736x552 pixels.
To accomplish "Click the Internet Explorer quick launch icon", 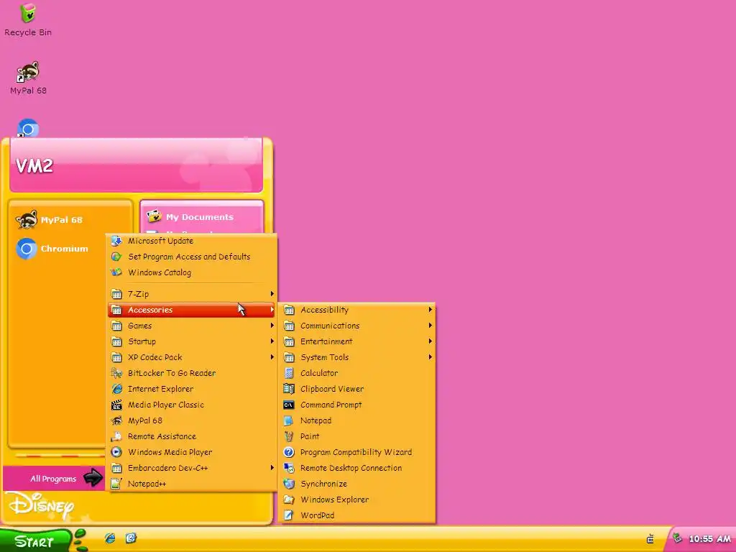I will point(110,538).
